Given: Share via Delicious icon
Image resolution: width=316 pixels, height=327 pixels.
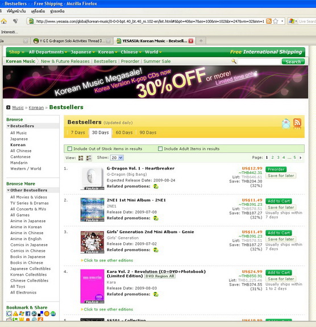Looking at the screenshot, I should (x=40, y=313).
